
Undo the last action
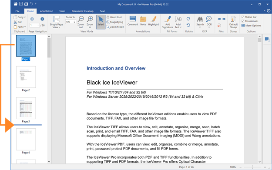click(x=31, y=4)
